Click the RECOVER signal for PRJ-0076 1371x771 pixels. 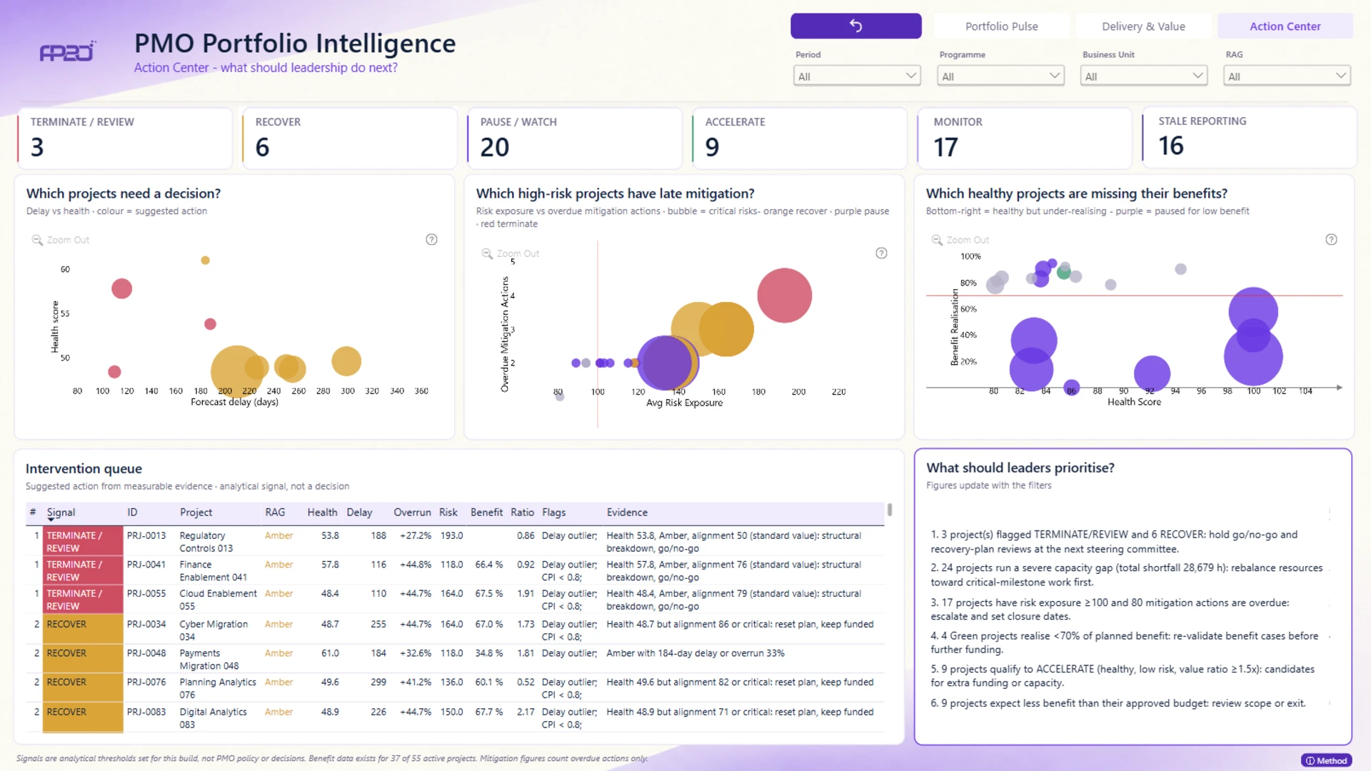click(83, 687)
